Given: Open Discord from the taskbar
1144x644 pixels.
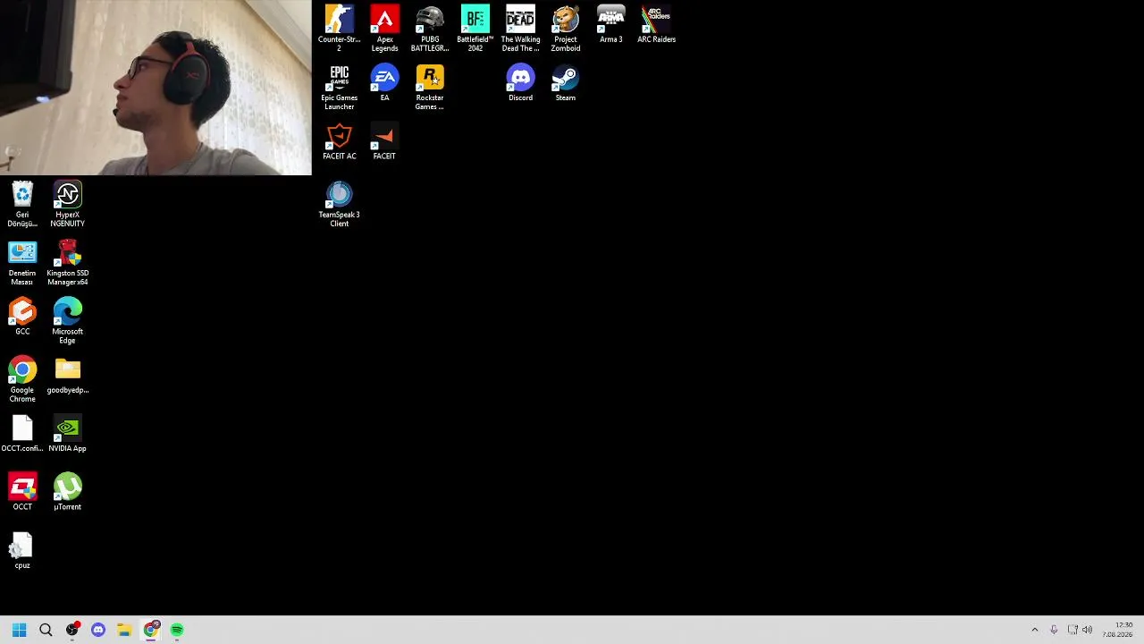Looking at the screenshot, I should tap(98, 630).
